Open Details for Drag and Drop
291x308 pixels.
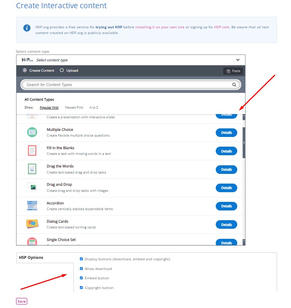pos(226,188)
